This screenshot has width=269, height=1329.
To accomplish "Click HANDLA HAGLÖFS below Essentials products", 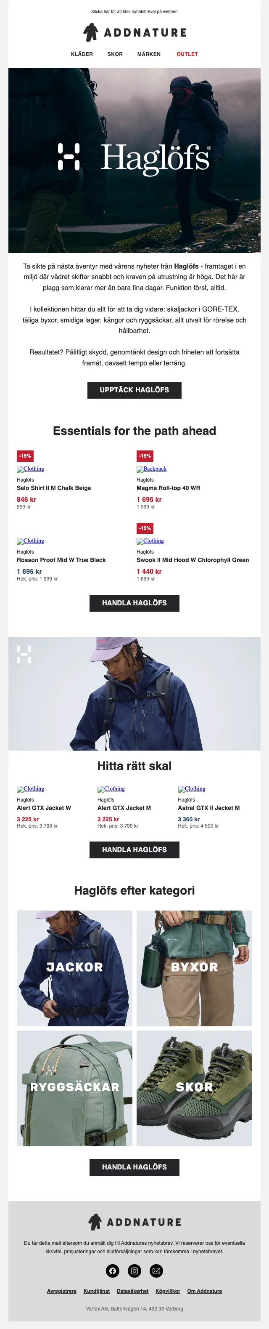I will [x=134, y=602].
